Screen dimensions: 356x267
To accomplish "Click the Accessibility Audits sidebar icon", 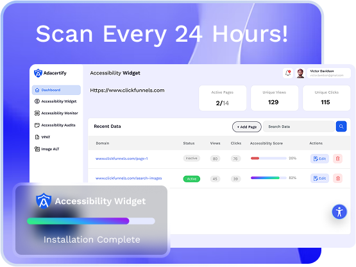I will point(37,125).
